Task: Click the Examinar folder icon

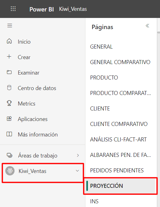Action: (x=9, y=72)
